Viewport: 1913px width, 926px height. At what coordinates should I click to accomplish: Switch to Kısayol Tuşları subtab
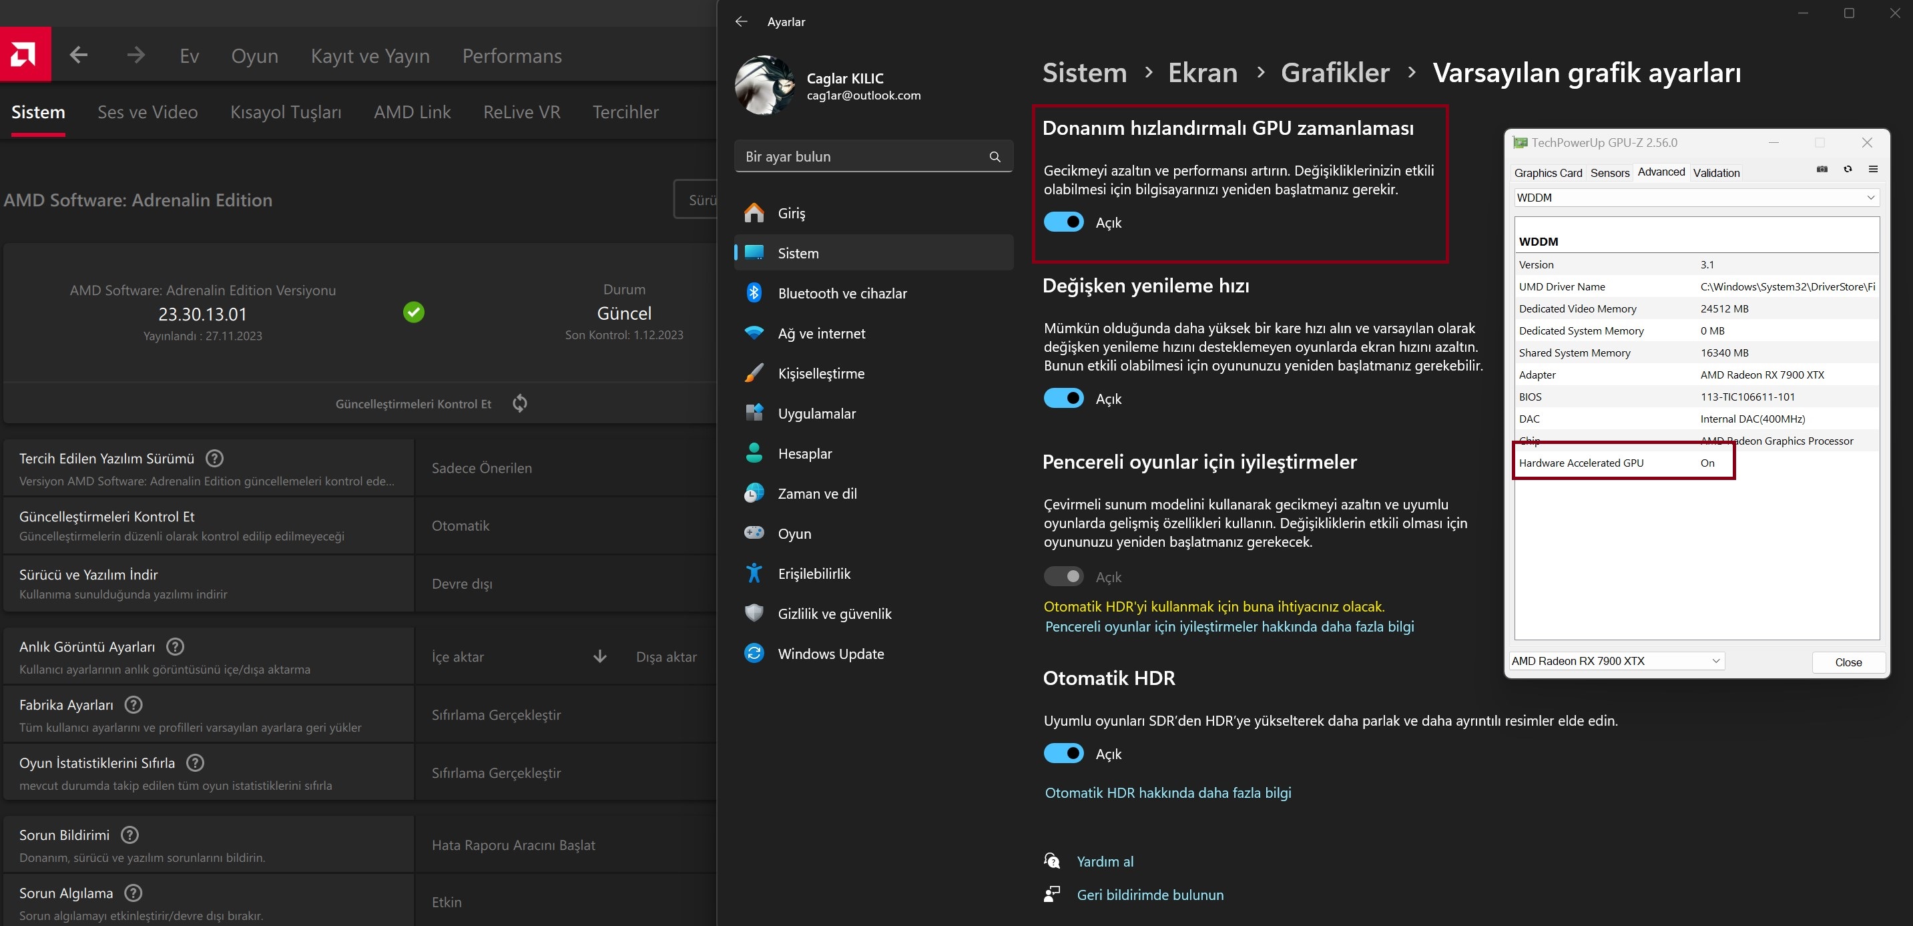click(286, 112)
